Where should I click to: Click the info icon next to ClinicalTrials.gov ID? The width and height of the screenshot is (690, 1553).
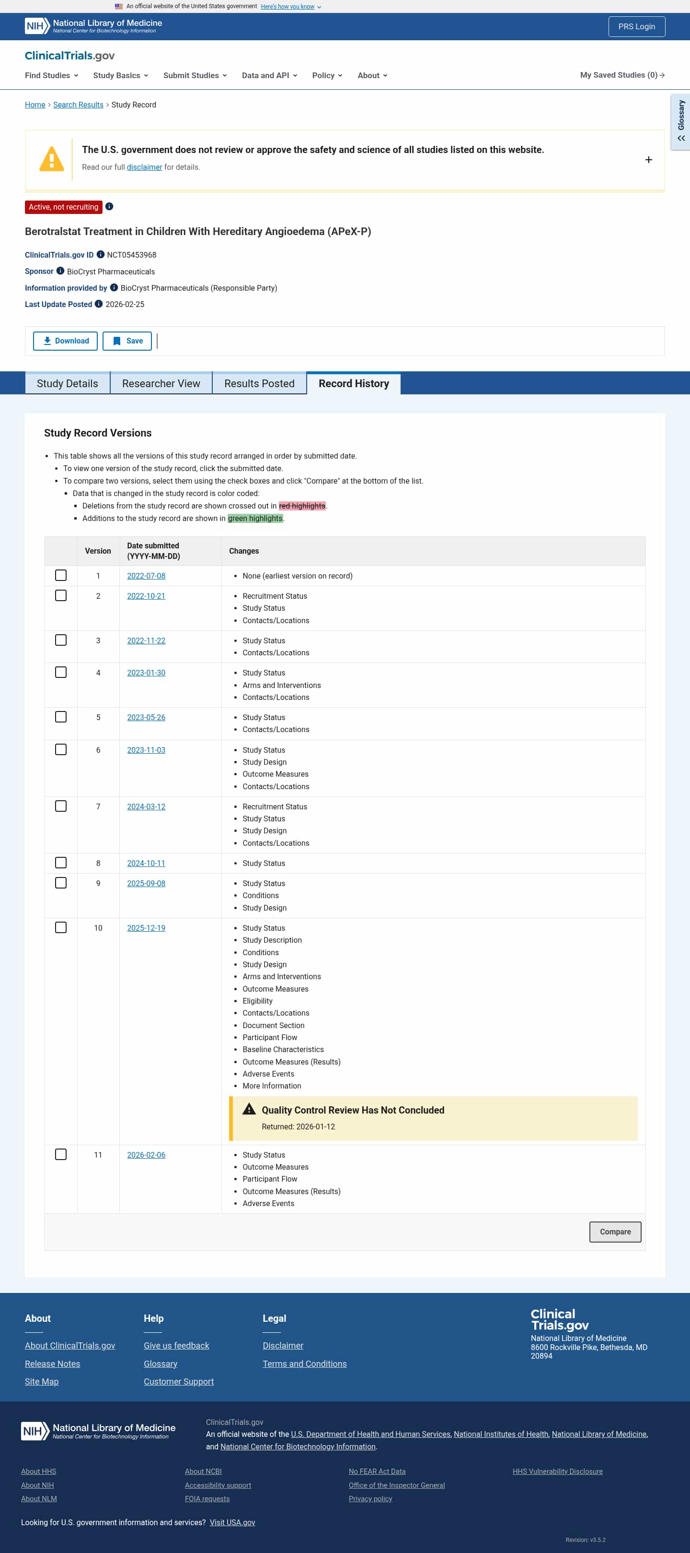click(x=101, y=254)
